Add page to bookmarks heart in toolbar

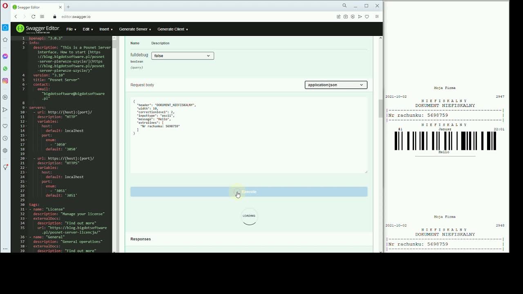tap(367, 17)
